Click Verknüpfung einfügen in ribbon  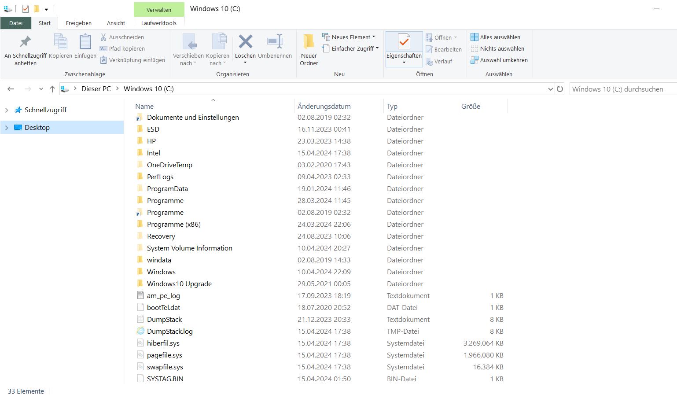(x=132, y=60)
